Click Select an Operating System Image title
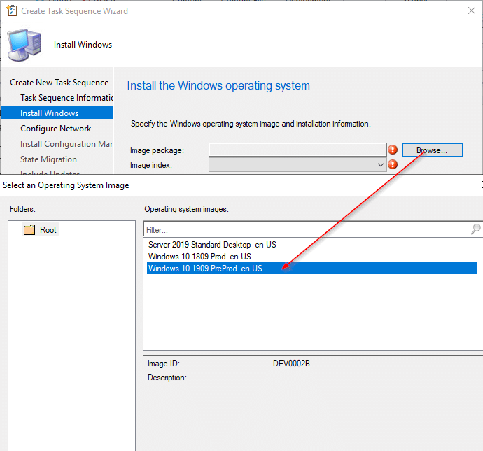Viewport: 483px width, 451px height. pyautogui.click(x=66, y=185)
